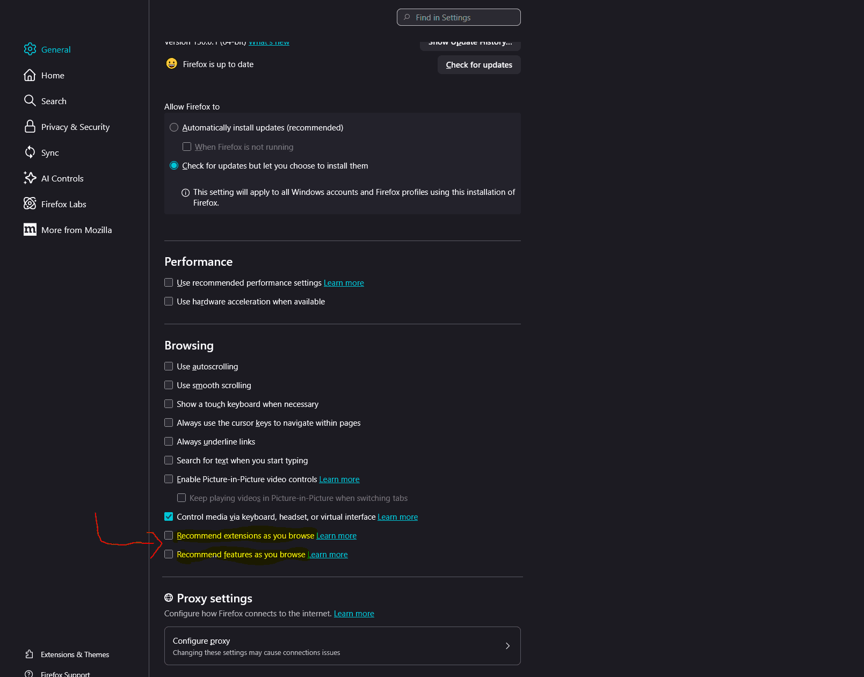The image size is (864, 677).
Task: Switch to AI Controls settings label
Action: coord(62,178)
